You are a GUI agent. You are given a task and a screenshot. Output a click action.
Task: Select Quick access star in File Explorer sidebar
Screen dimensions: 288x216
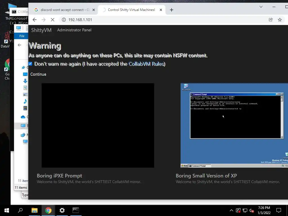(x=23, y=67)
